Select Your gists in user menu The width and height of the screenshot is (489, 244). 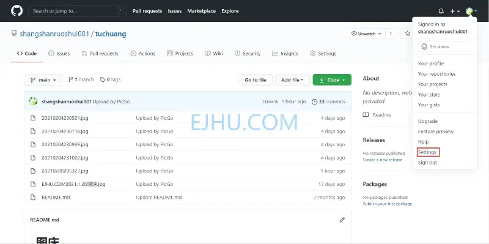coord(429,105)
